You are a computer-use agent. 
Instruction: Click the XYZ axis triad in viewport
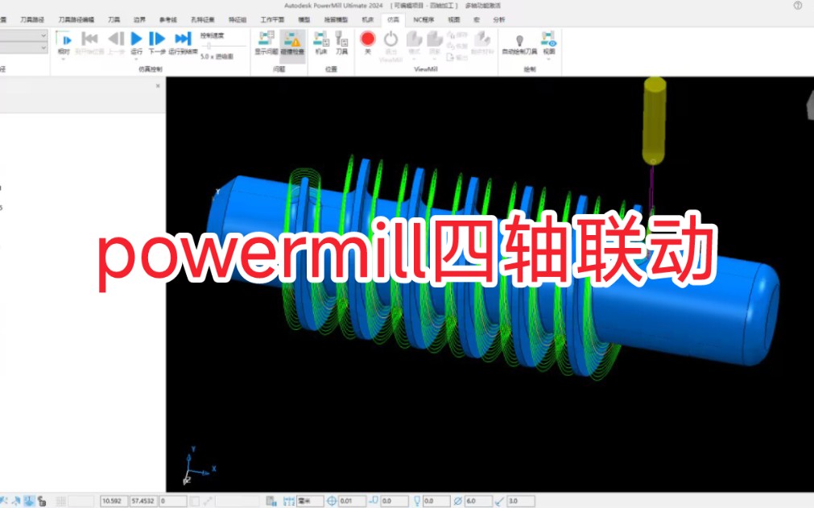[x=197, y=466]
